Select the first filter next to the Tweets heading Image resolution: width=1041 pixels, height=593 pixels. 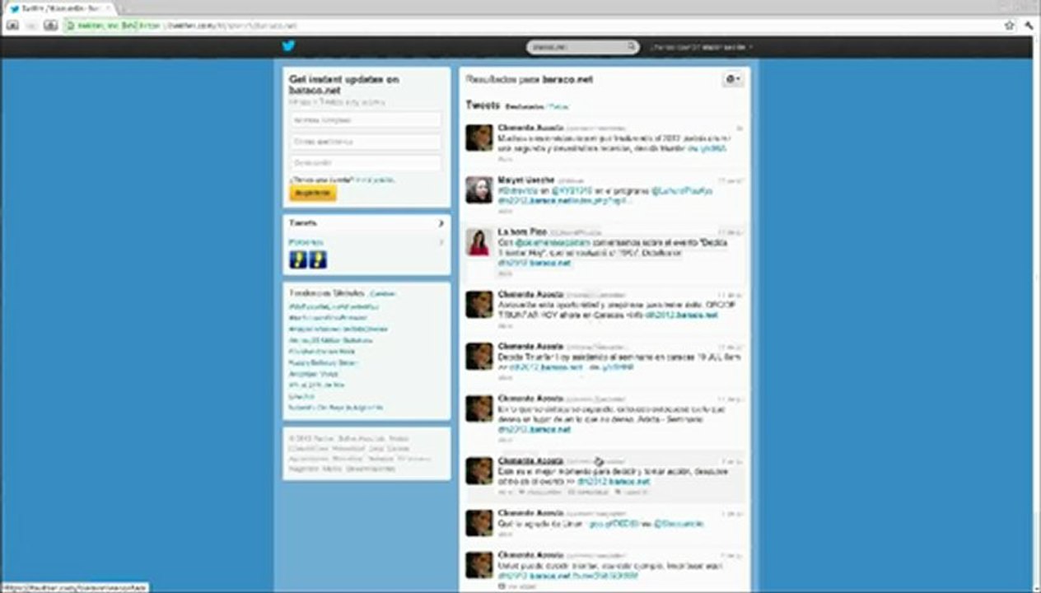(525, 107)
